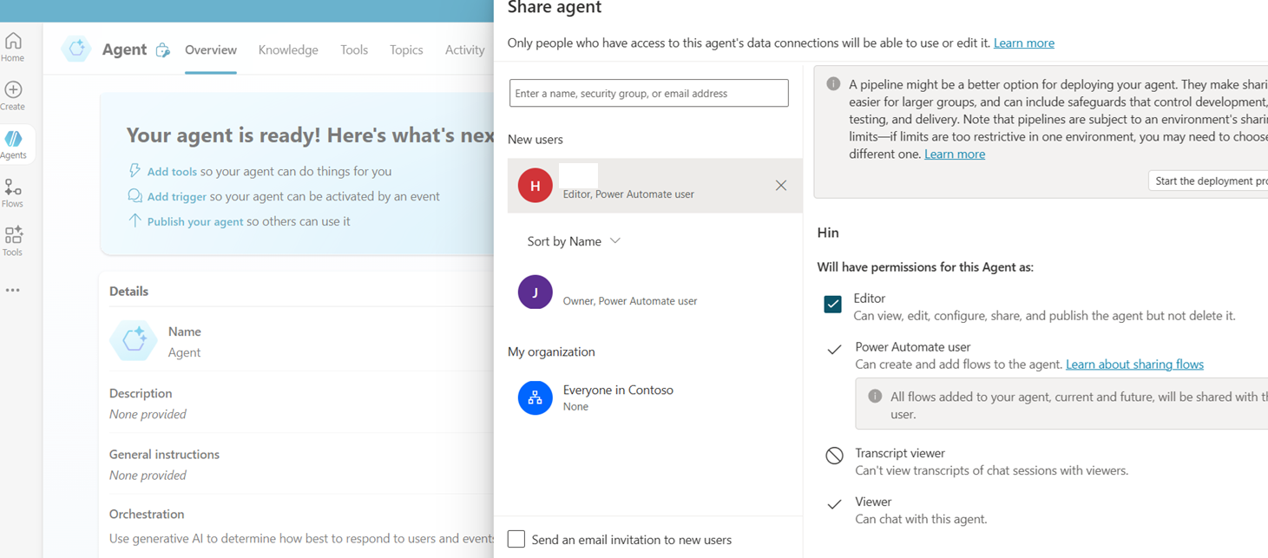Click the Publish up-arrow icon

coord(135,220)
